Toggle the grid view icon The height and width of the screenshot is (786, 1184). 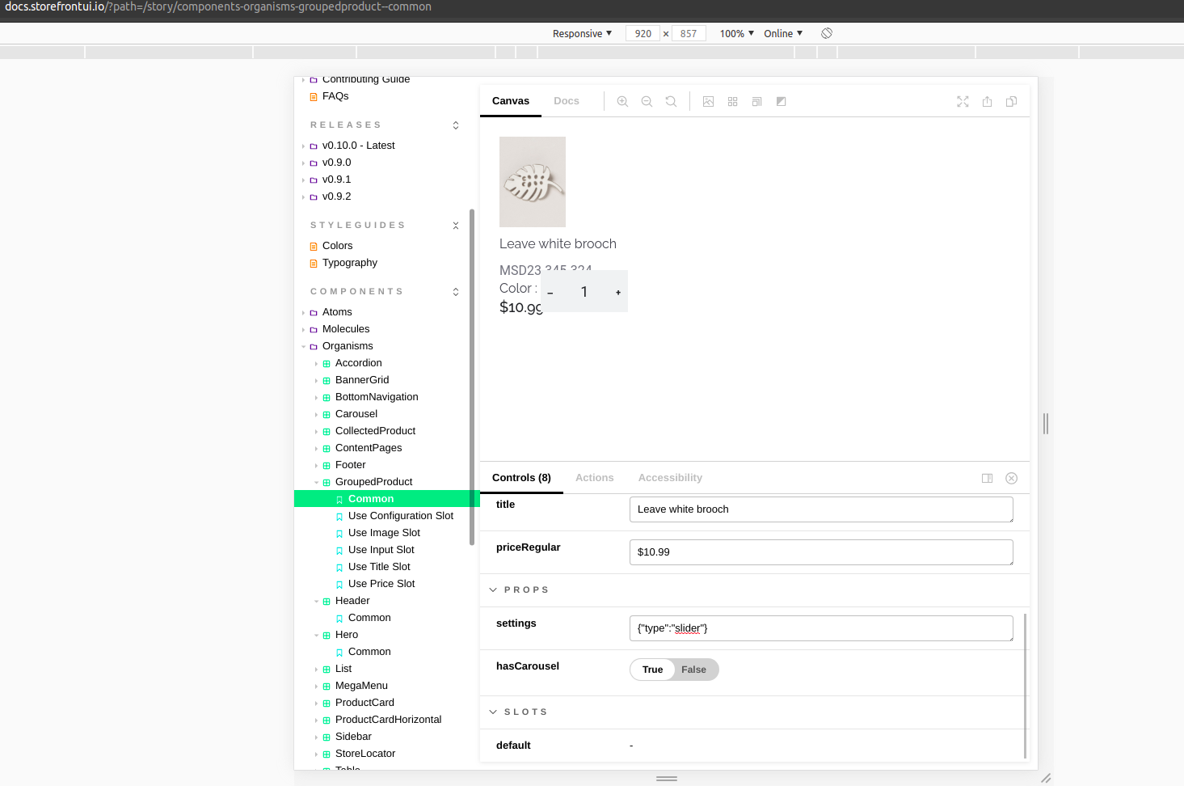732,102
